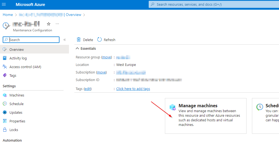Click the Overview sidebar icon
Image resolution: width=279 pixels, height=144 pixels.
(x=5, y=49)
